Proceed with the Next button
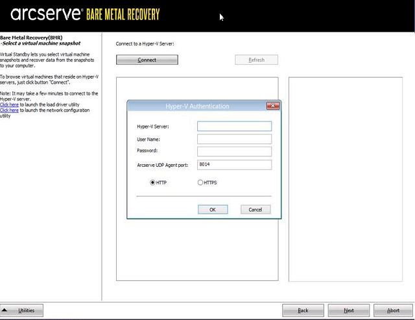This screenshot has height=320, width=415. click(x=349, y=310)
